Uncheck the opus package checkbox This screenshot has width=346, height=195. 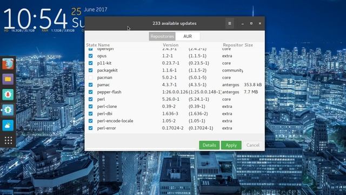click(90, 56)
